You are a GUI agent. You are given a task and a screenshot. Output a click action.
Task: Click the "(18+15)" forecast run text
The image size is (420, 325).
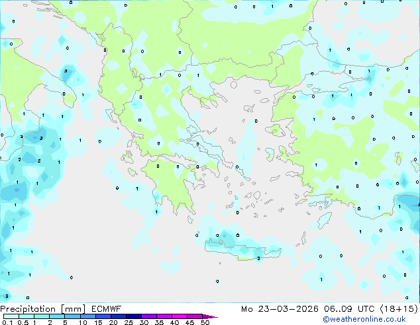[x=399, y=309]
